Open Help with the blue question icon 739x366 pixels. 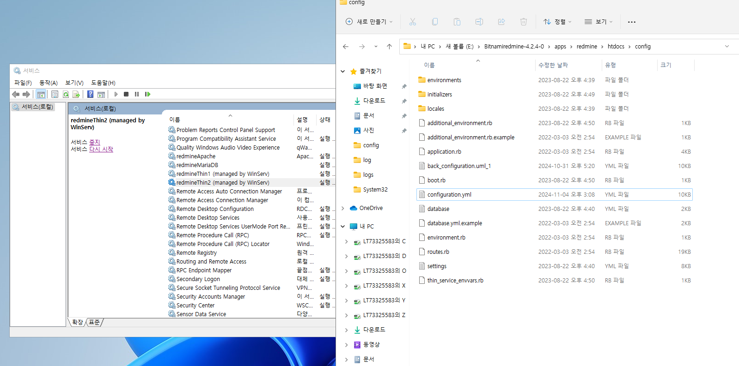[x=90, y=94]
